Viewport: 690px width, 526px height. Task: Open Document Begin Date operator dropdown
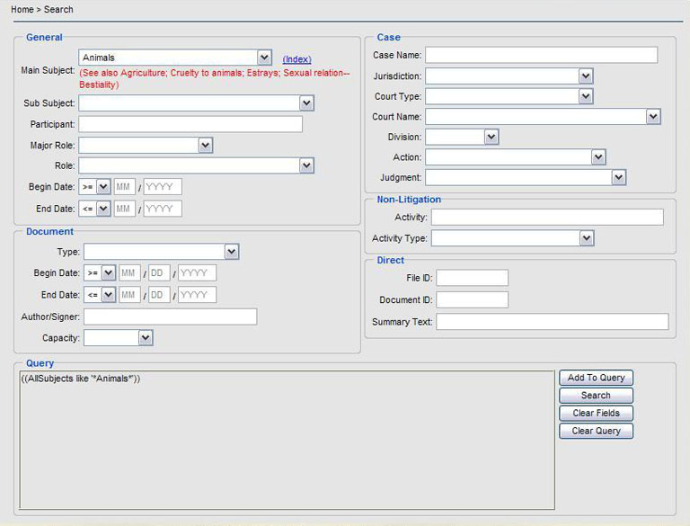pos(100,272)
